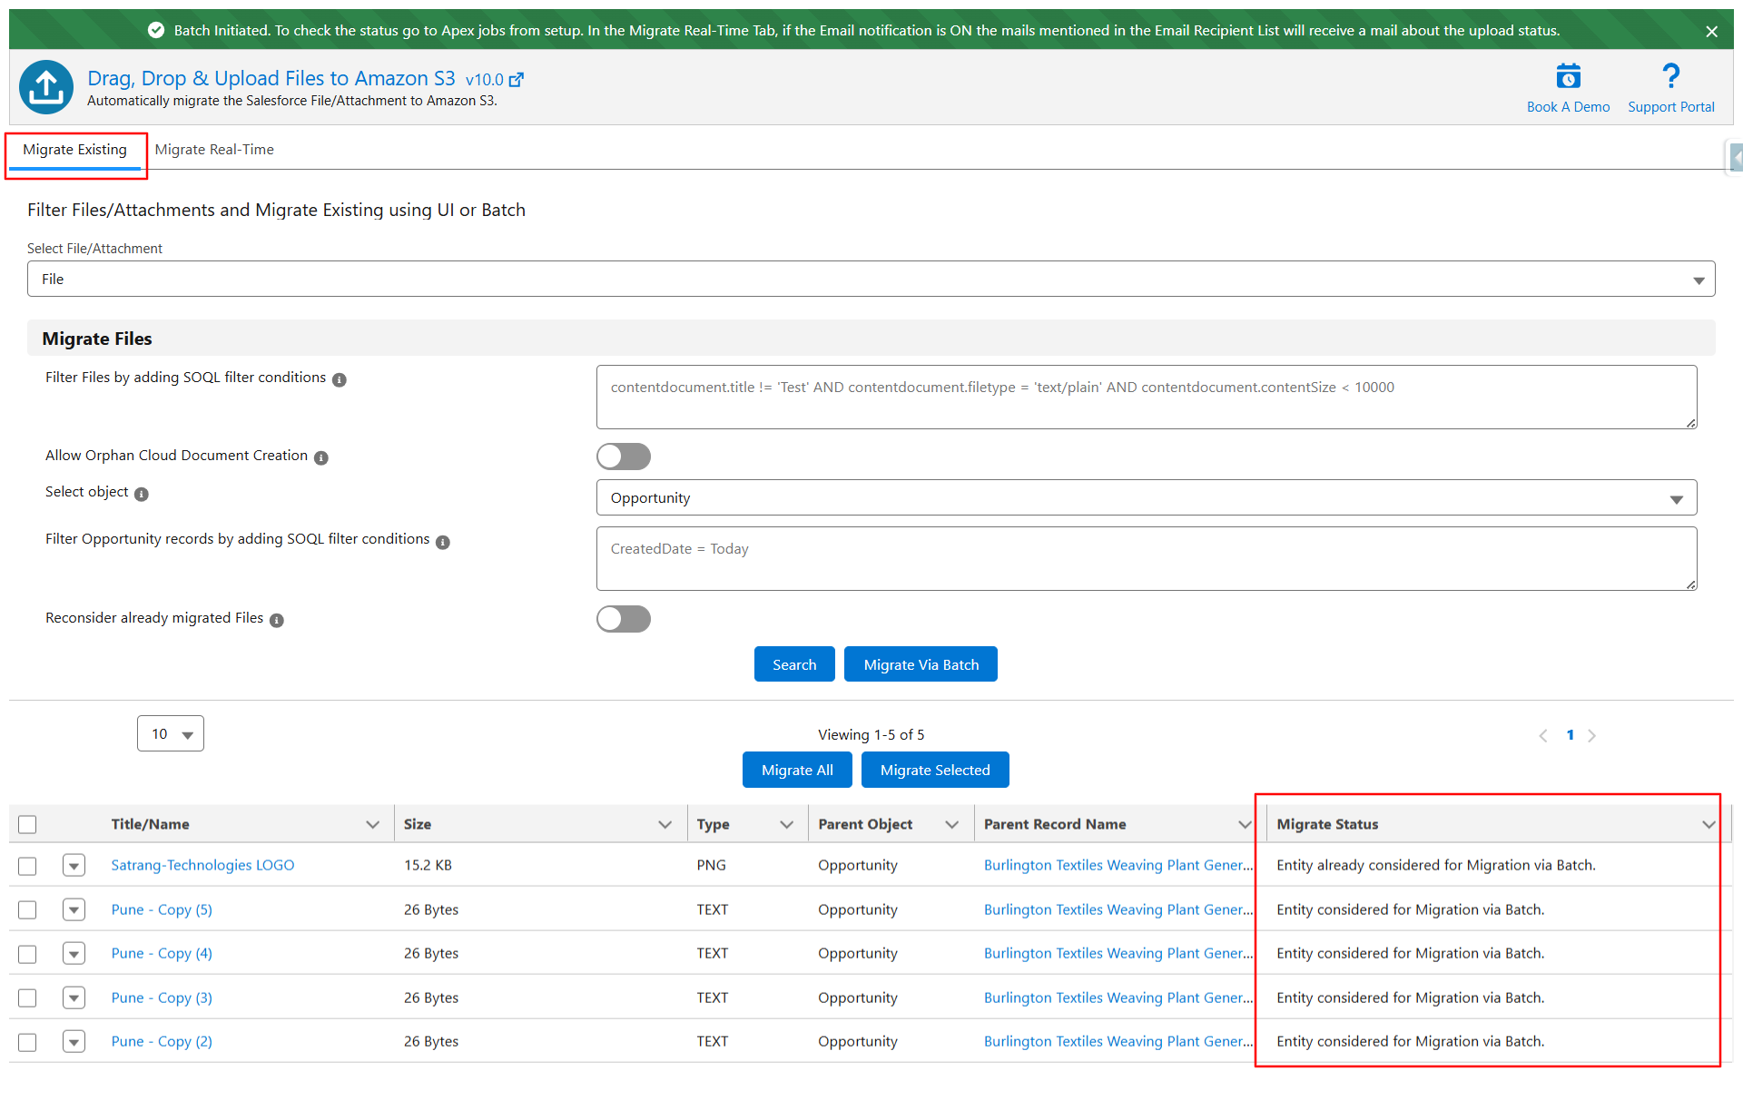
Task: Click in the CreatedDate = Today filter textbox
Action: [x=1146, y=559]
